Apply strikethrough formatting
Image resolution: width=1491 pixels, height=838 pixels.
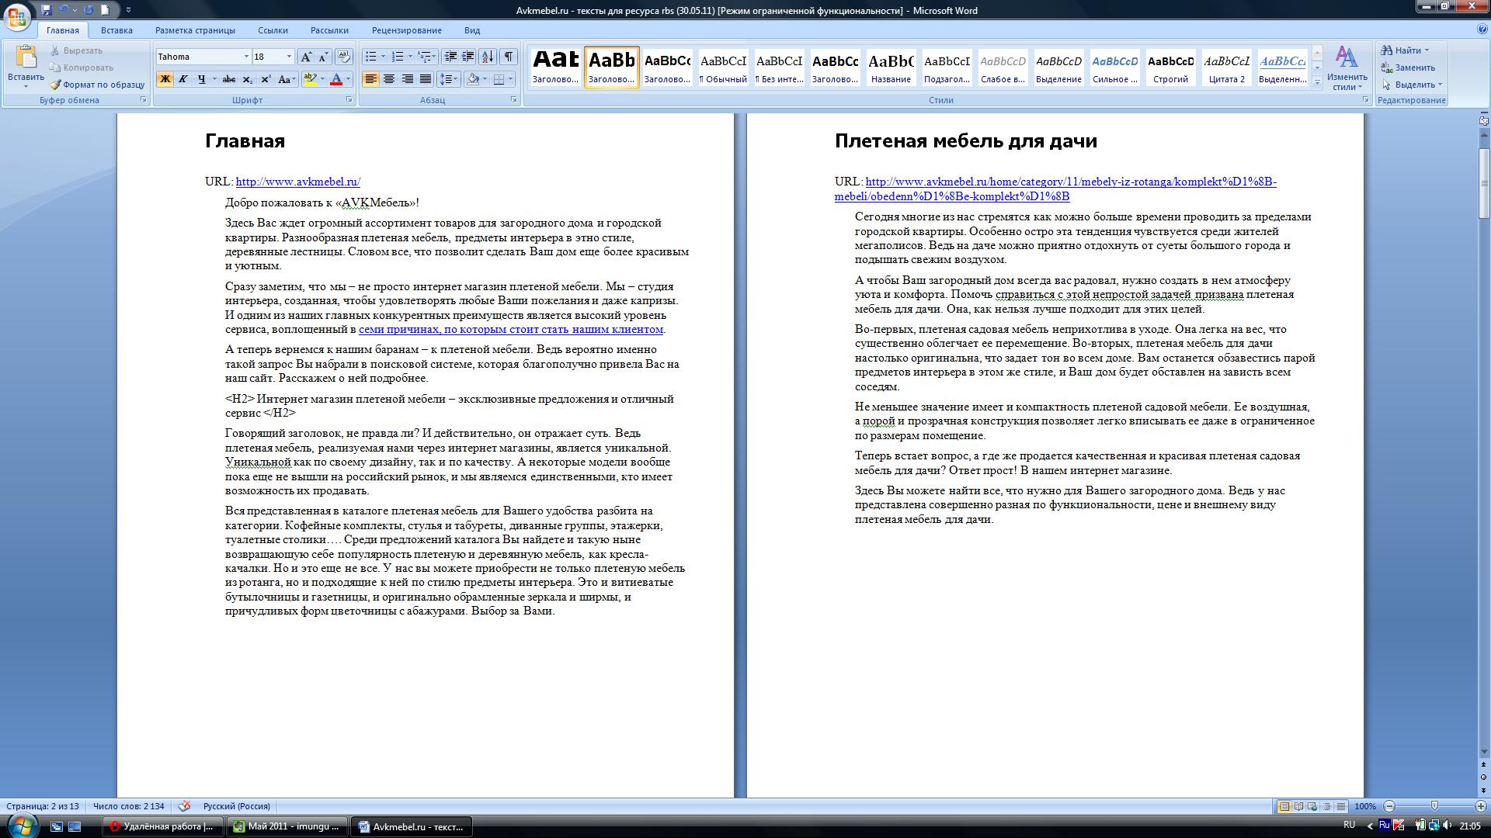coord(229,79)
